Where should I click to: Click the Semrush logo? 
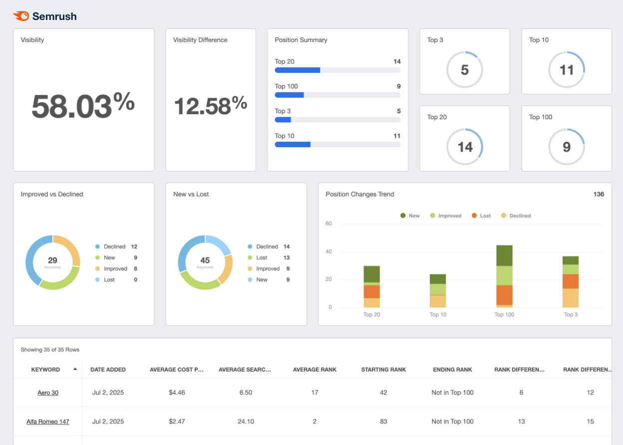click(44, 15)
